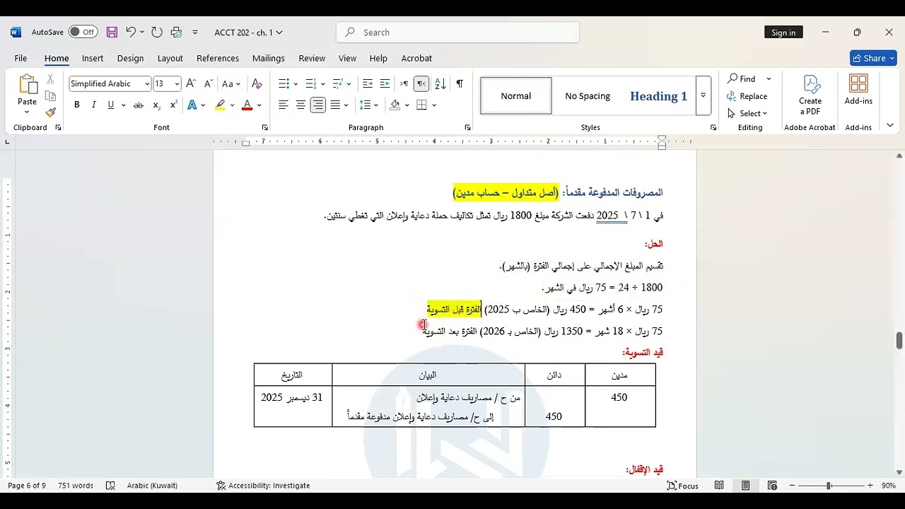Open the font name dropdown
Screen dimensions: 905x509
147,83
